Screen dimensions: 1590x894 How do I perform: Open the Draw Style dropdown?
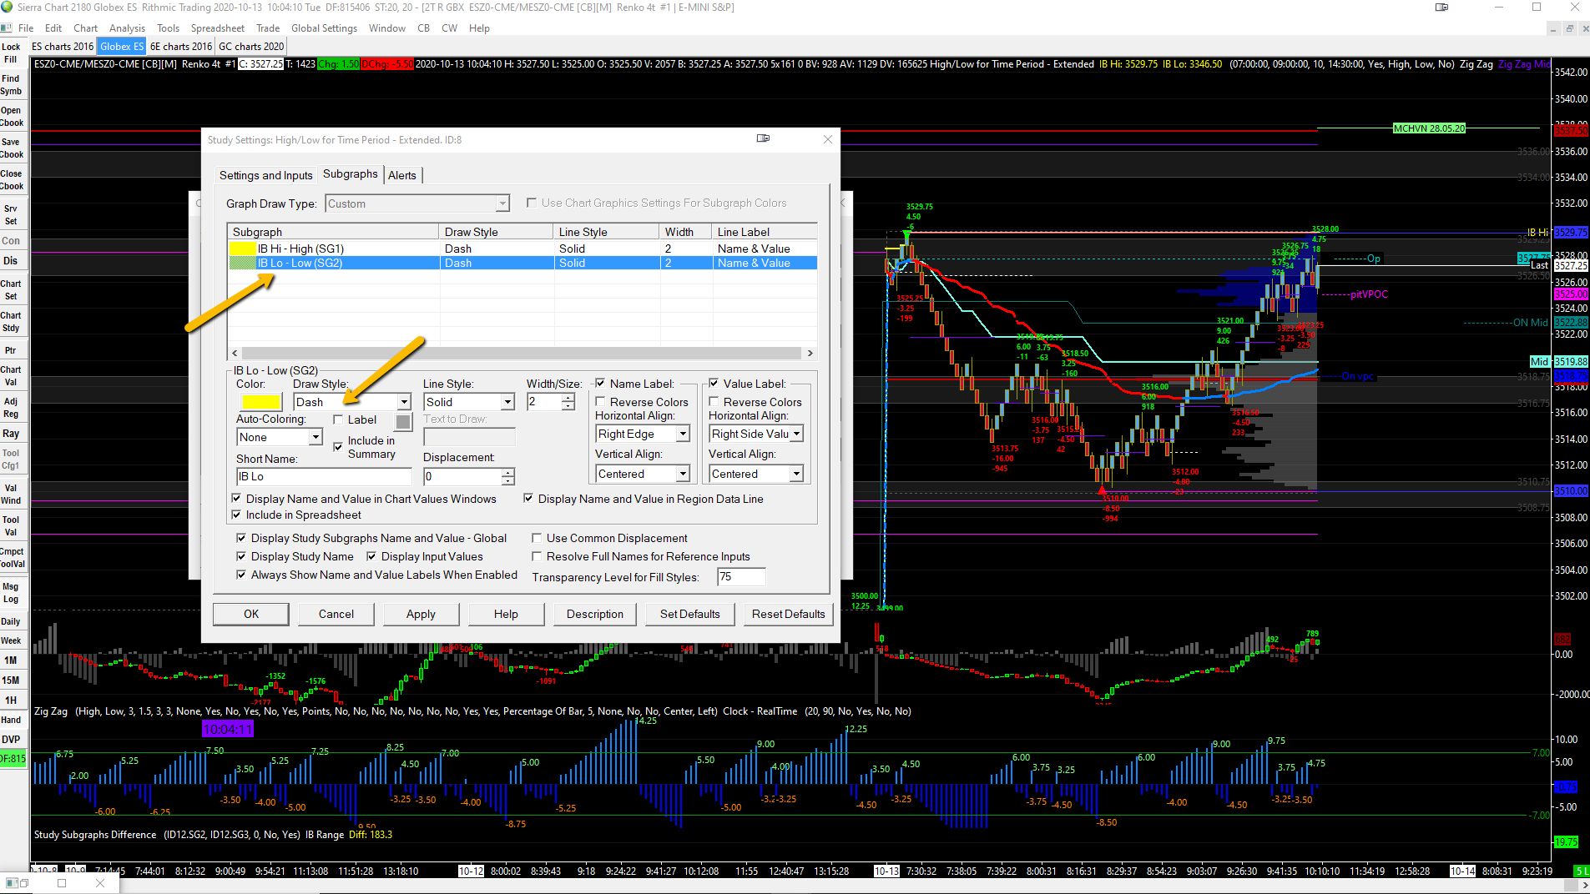404,402
